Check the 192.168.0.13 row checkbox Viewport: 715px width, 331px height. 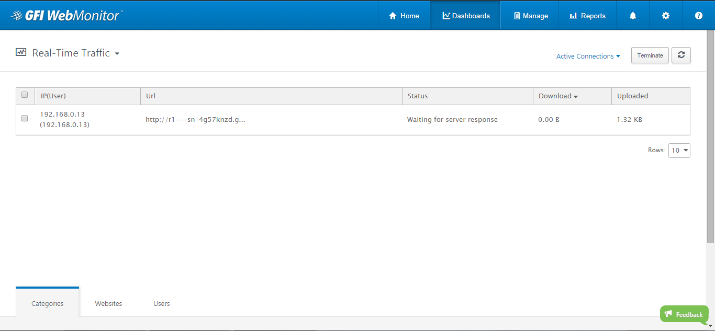25,119
